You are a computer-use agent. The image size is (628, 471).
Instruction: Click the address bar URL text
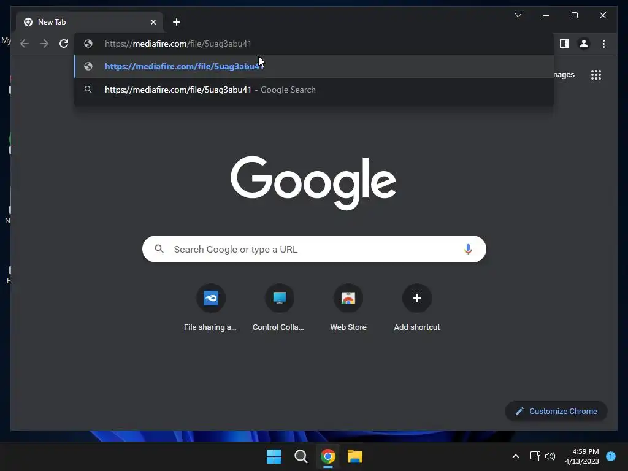point(178,44)
